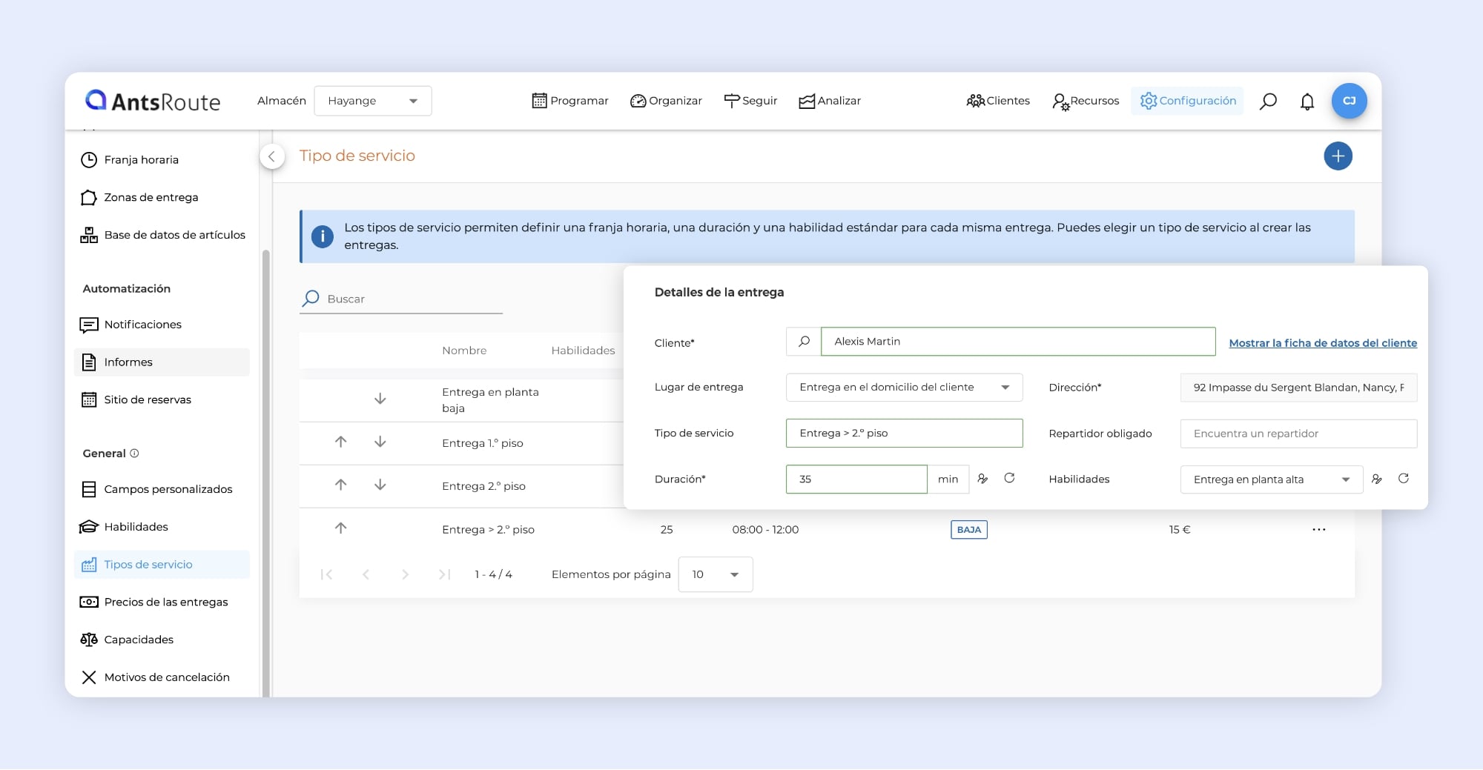1483x770 pixels.
Task: Move Entrega en planta baja row down
Action: click(x=380, y=399)
